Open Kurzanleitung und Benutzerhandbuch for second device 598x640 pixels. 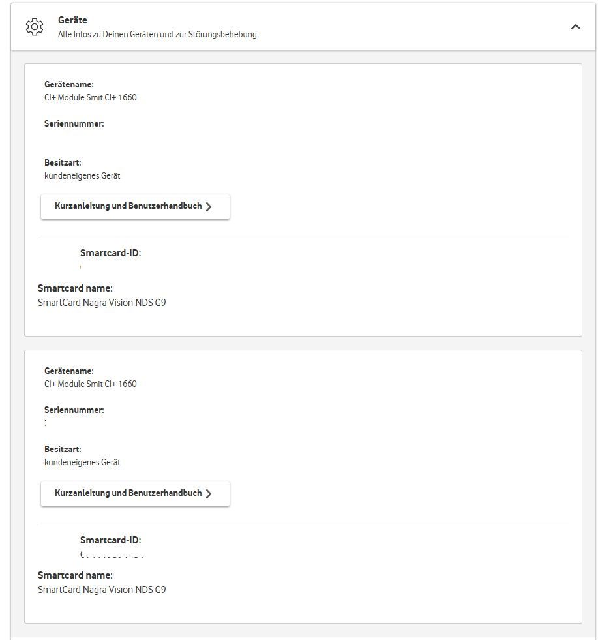tap(128, 493)
